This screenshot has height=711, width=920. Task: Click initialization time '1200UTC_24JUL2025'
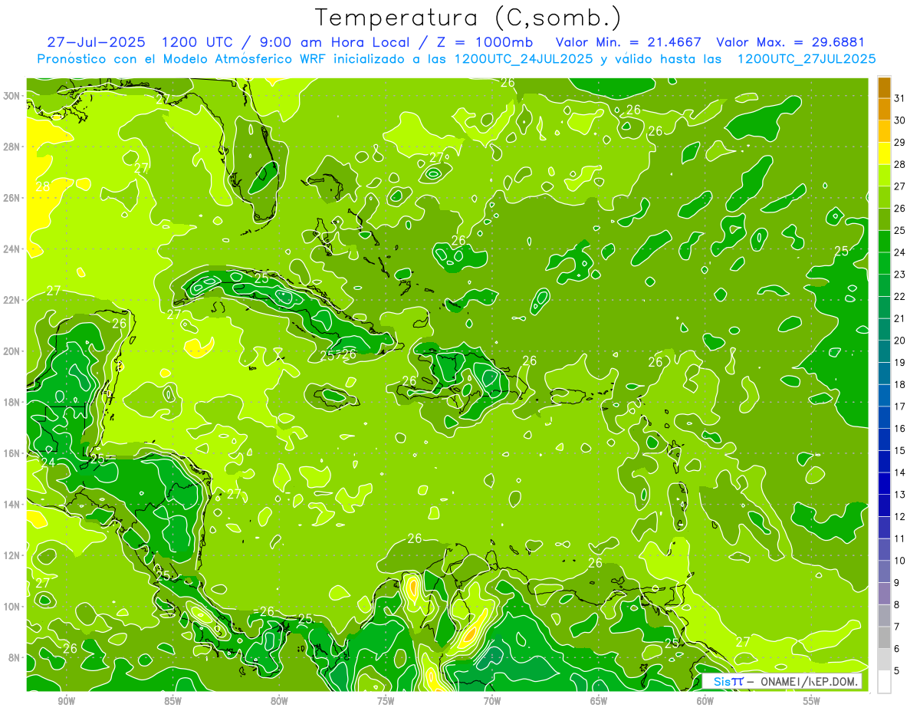524,59
